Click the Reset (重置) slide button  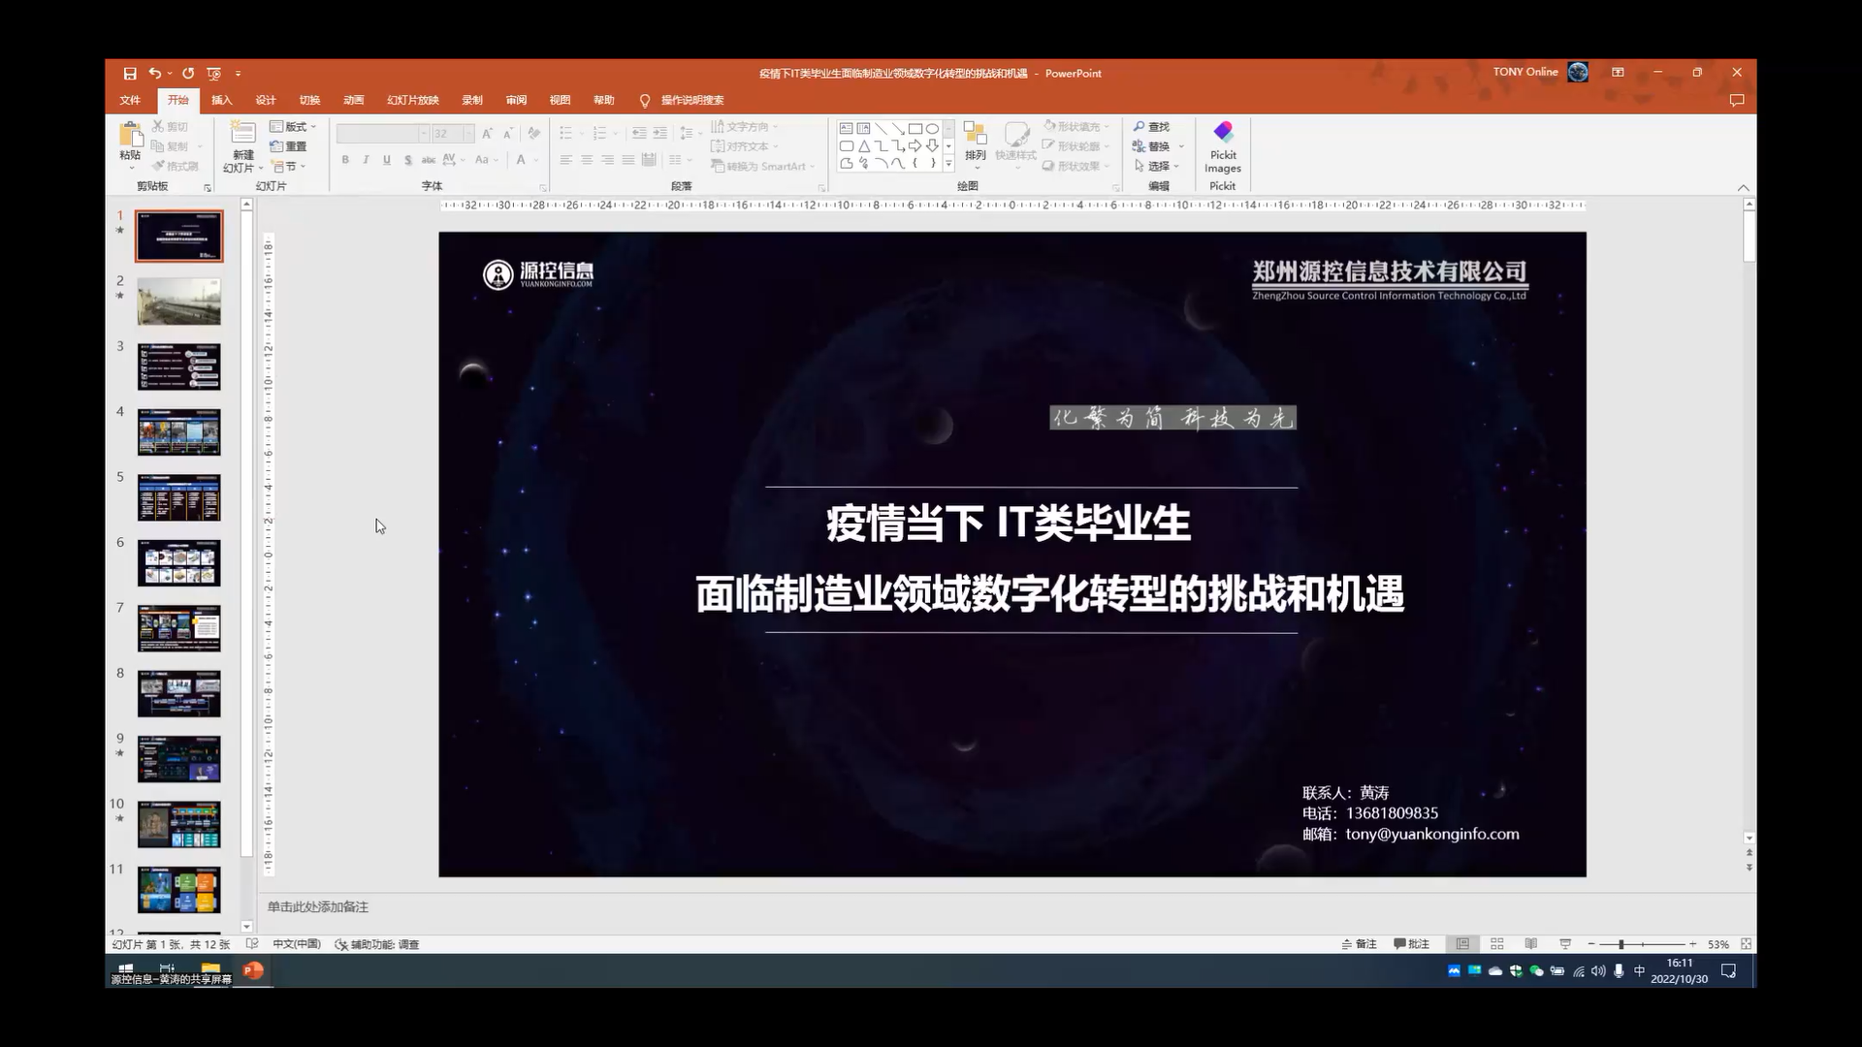289,146
